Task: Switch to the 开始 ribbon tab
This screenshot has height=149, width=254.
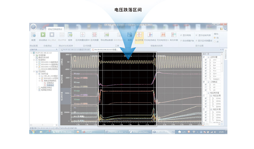Action: (42, 29)
